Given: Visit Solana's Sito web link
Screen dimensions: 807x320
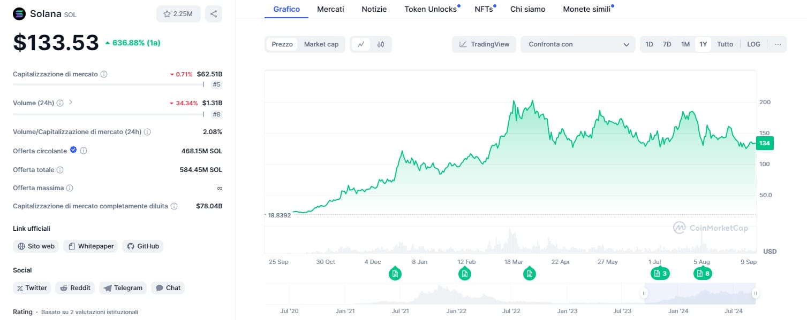Looking at the screenshot, I should (36, 246).
